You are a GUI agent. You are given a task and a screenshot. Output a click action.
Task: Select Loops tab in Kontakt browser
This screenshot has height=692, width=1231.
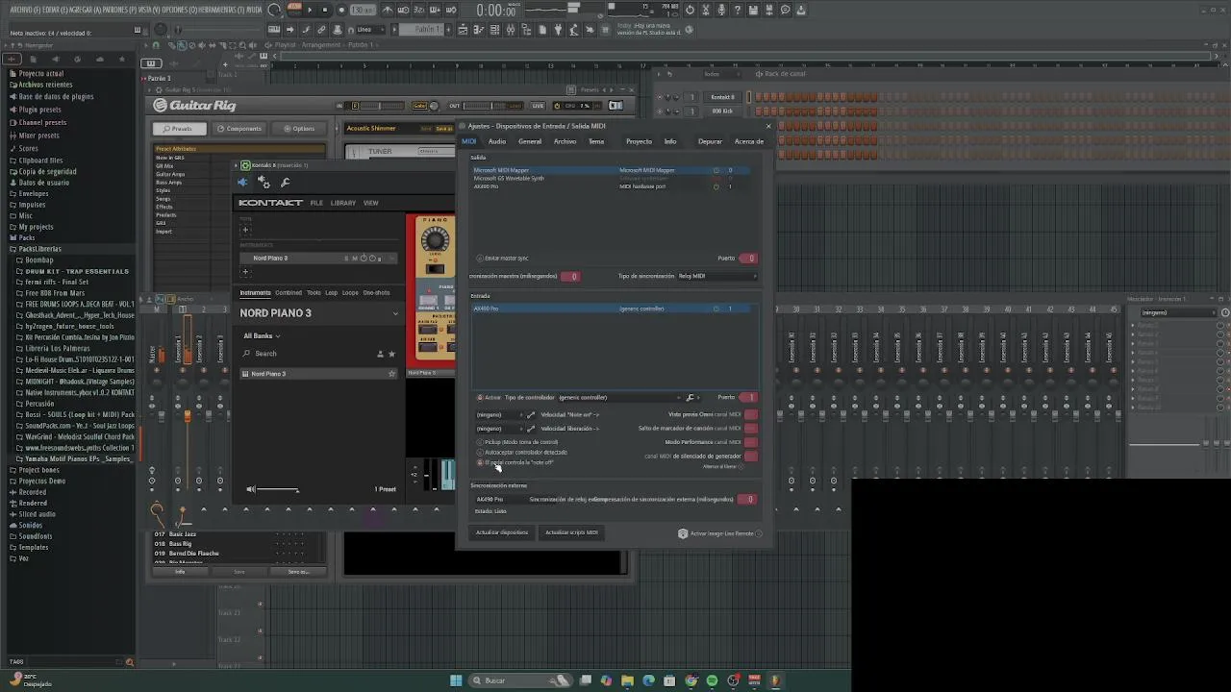coord(350,293)
